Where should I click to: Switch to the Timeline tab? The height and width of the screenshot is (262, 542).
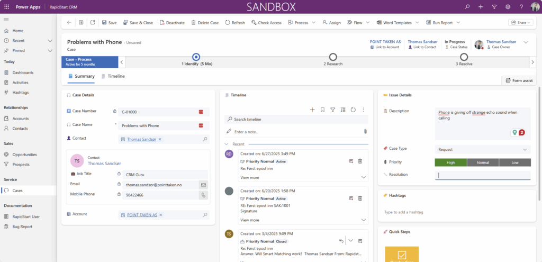point(113,76)
